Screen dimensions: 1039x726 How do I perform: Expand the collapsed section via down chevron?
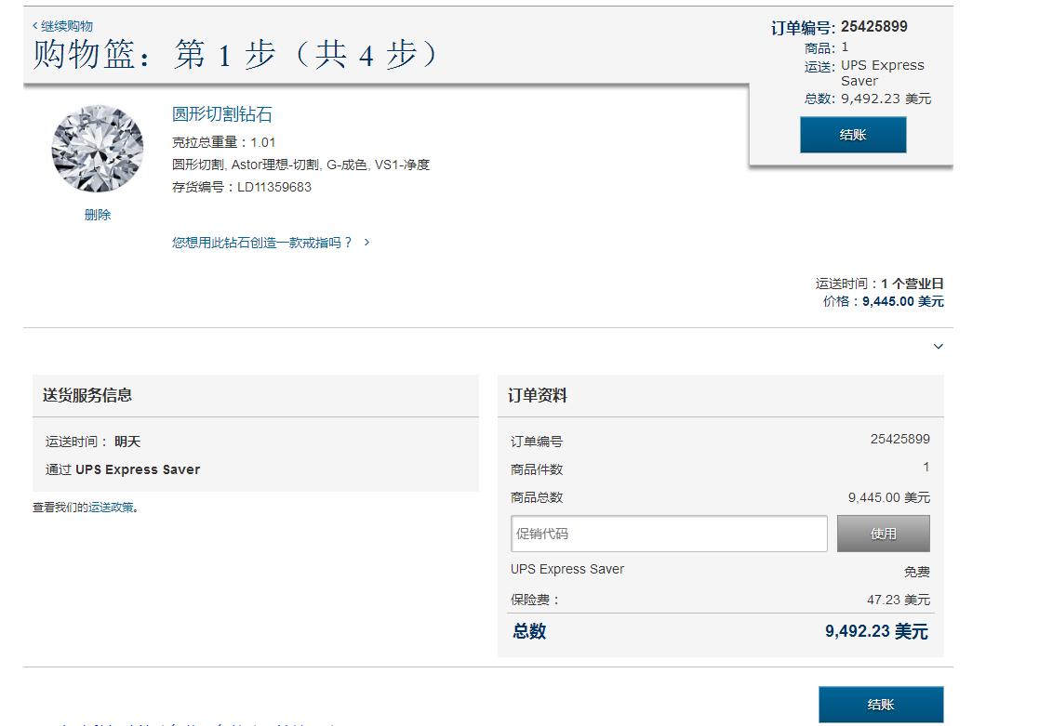[938, 346]
